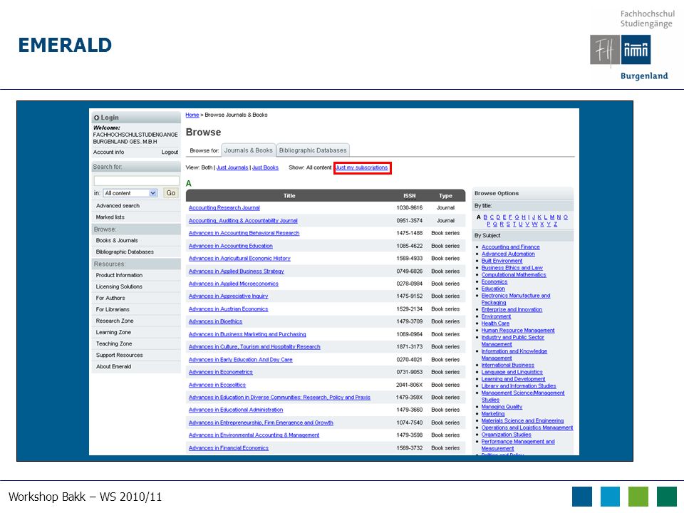
Task: Browse titles by letter S
Action: pos(508,224)
